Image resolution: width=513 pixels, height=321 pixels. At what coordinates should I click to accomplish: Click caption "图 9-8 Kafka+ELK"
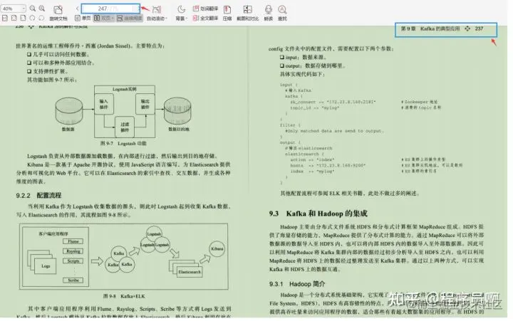click(x=124, y=296)
